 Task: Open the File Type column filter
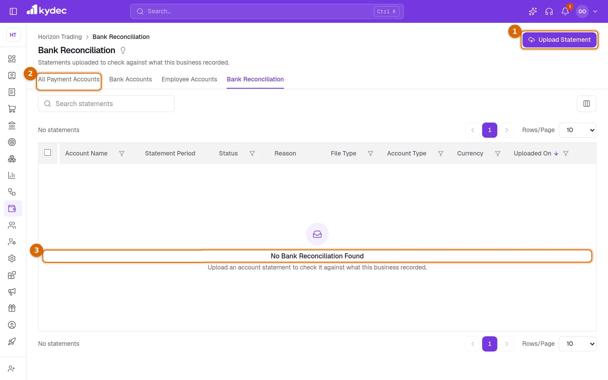(x=370, y=154)
